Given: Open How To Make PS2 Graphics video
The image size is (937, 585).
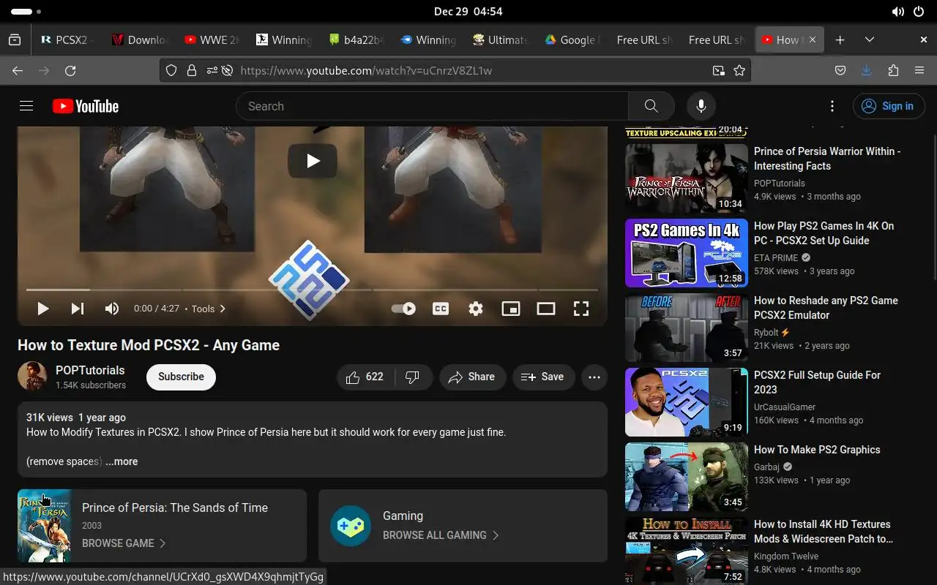Looking at the screenshot, I should [817, 450].
